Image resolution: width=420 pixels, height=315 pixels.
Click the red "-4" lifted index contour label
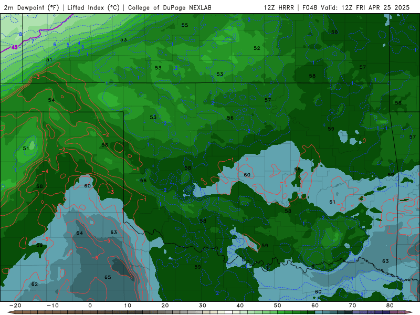(45, 172)
